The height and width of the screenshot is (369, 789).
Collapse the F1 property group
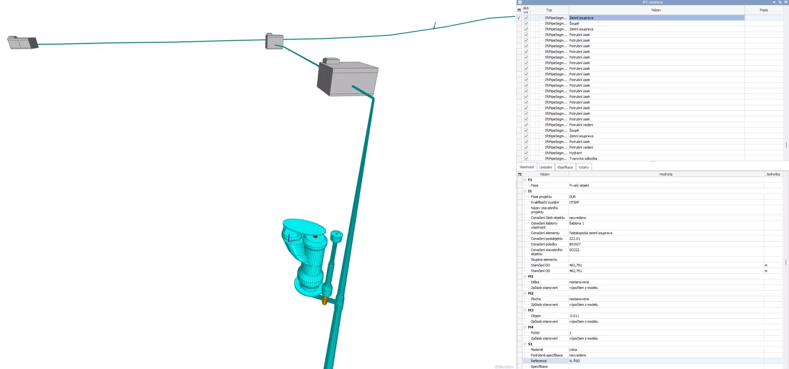coord(525,180)
